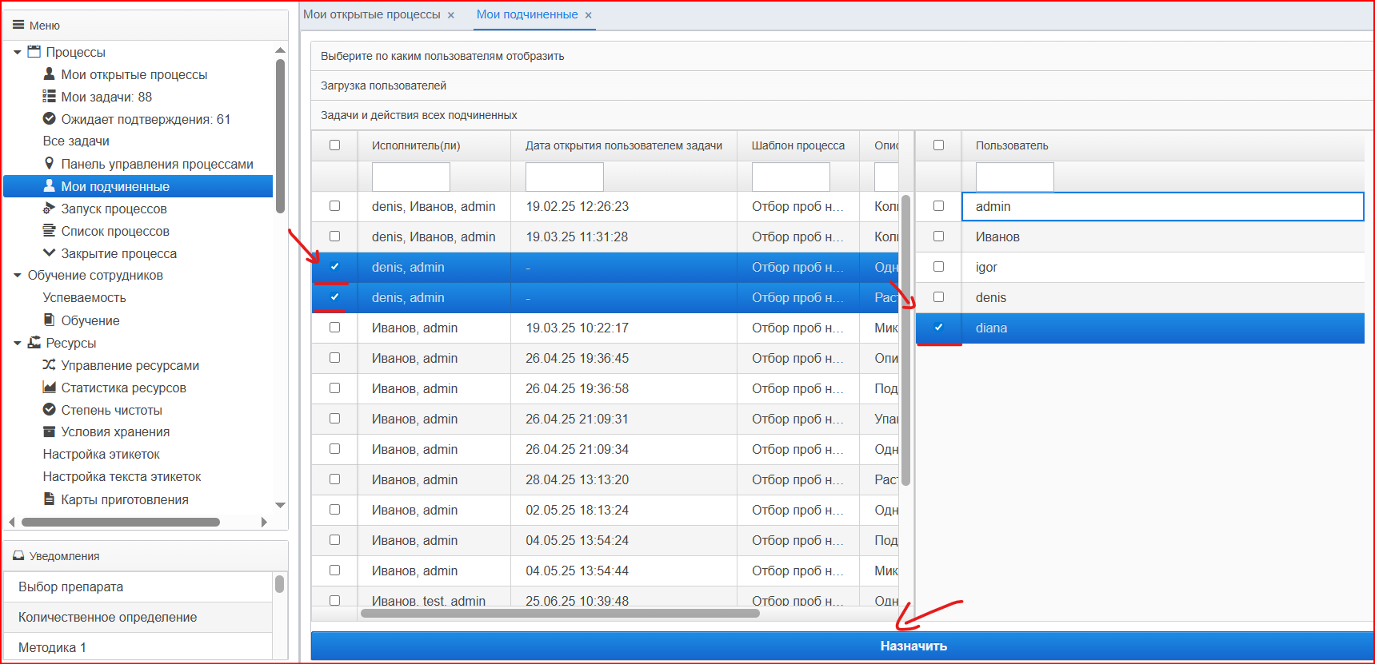Collapse the Обучение сотрудников tree section
The image size is (1375, 664).
pos(18,275)
